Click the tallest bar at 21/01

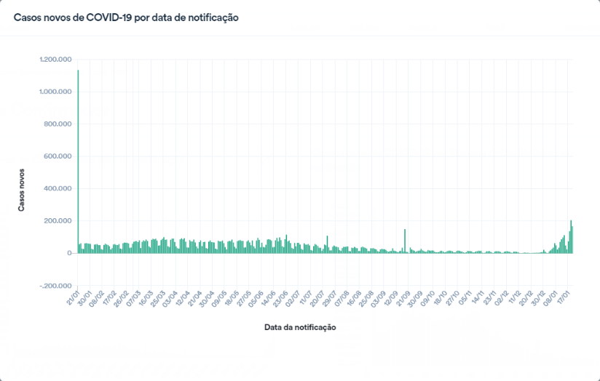tap(78, 160)
